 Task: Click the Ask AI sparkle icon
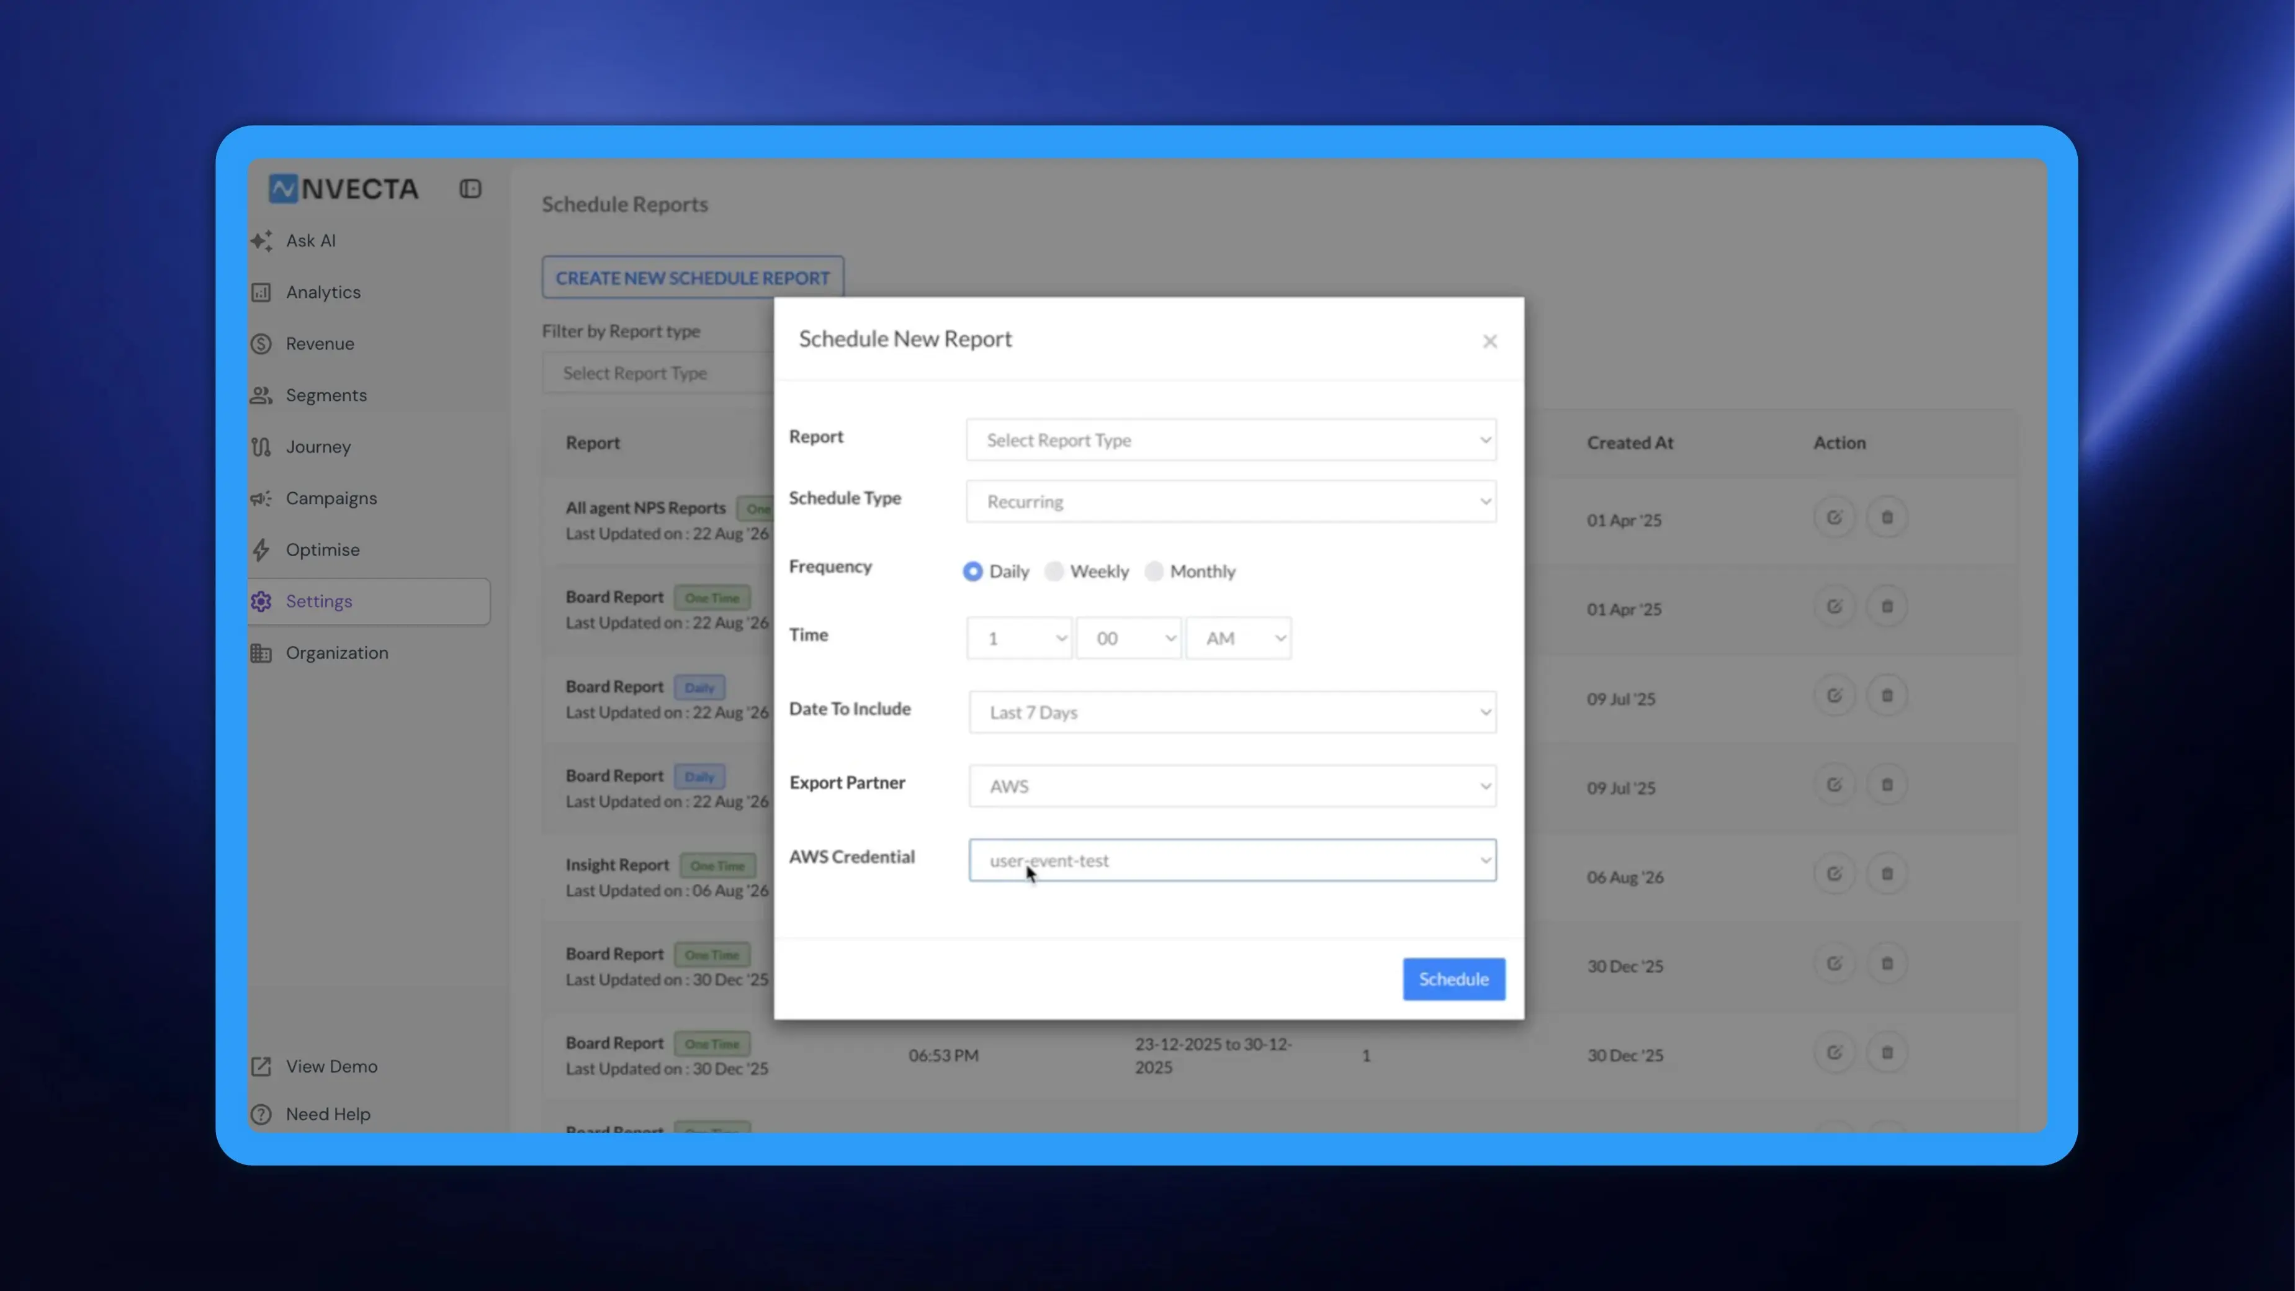pos(261,241)
